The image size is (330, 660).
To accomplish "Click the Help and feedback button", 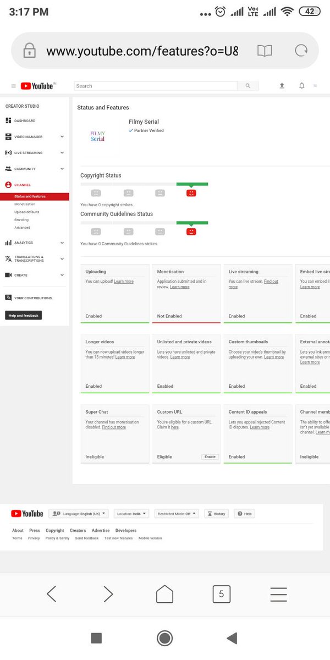I will point(24,316).
